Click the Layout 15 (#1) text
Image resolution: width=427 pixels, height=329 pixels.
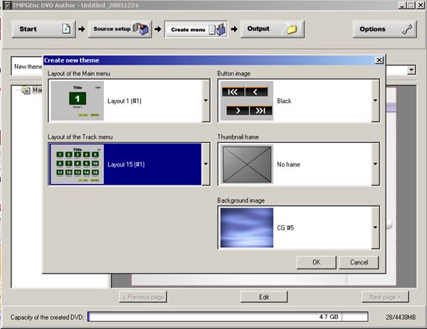click(126, 165)
